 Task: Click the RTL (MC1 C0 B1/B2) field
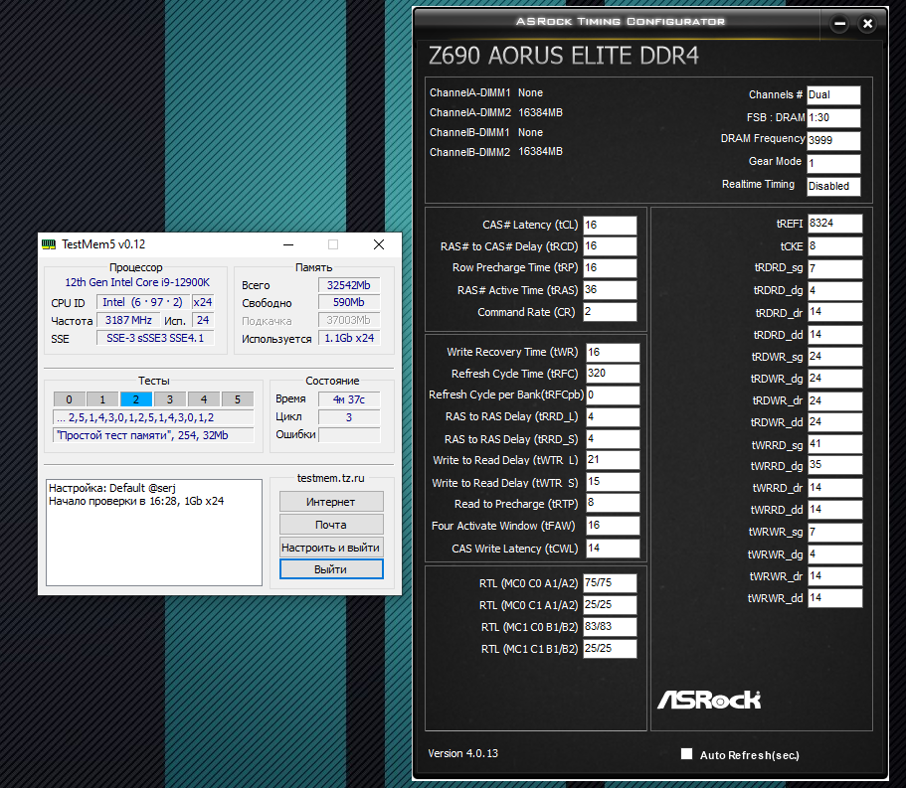[x=610, y=627]
